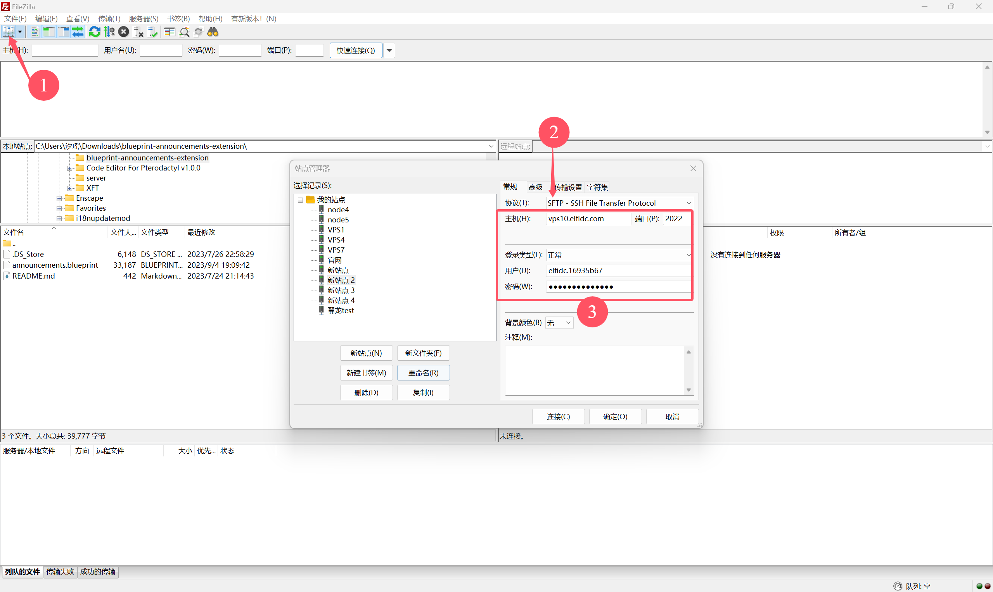This screenshot has width=993, height=592.
Task: Open the 登录类型 logon type dropdown
Action: click(x=619, y=255)
